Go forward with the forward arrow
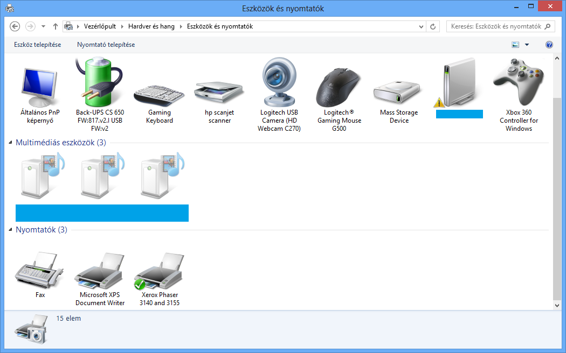Screen dimensions: 566x353 [30, 26]
